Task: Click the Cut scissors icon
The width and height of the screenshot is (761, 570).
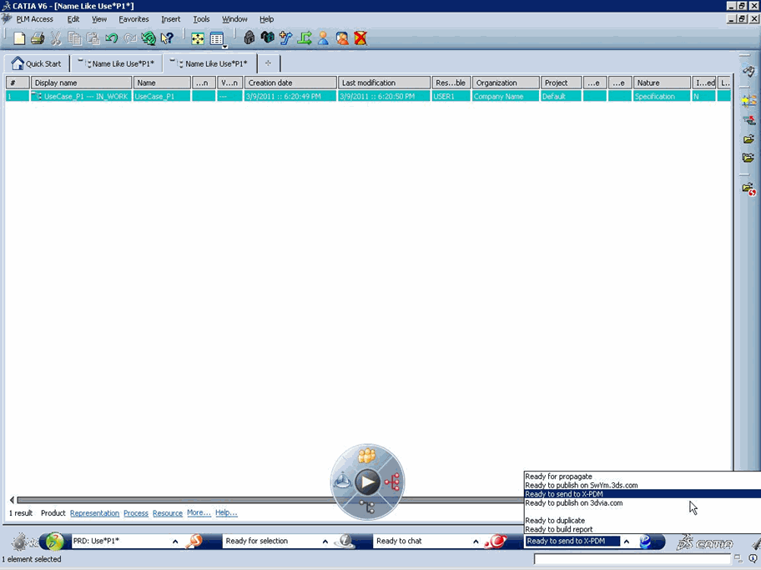Action: coord(56,38)
